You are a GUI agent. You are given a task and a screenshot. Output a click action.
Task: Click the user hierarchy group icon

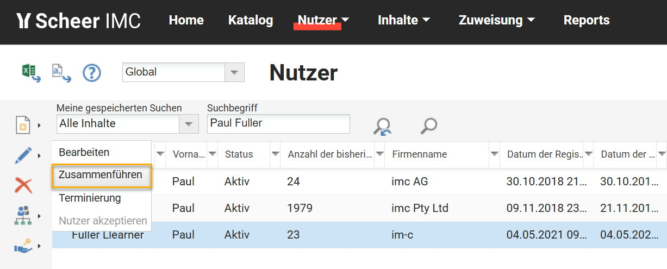pyautogui.click(x=23, y=216)
